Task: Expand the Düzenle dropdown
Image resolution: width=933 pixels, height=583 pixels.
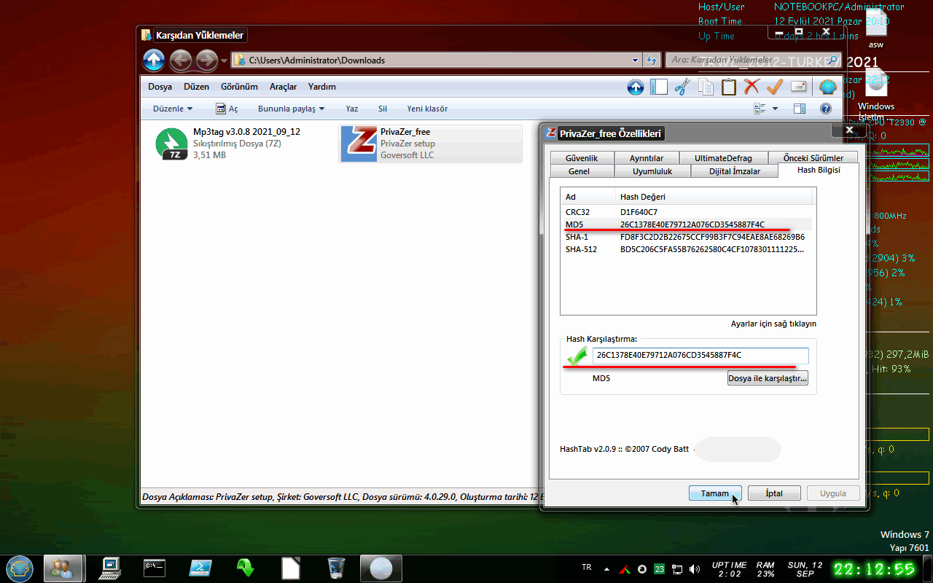Action: pos(173,109)
